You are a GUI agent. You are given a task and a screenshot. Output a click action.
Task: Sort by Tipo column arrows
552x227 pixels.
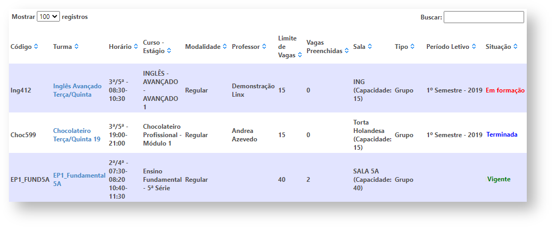coord(413,47)
